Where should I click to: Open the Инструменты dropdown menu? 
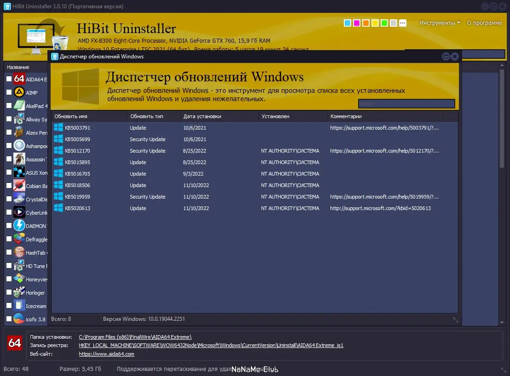click(x=440, y=23)
